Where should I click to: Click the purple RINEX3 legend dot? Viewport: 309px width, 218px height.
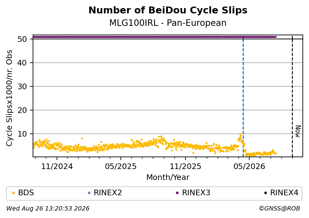click(x=177, y=193)
